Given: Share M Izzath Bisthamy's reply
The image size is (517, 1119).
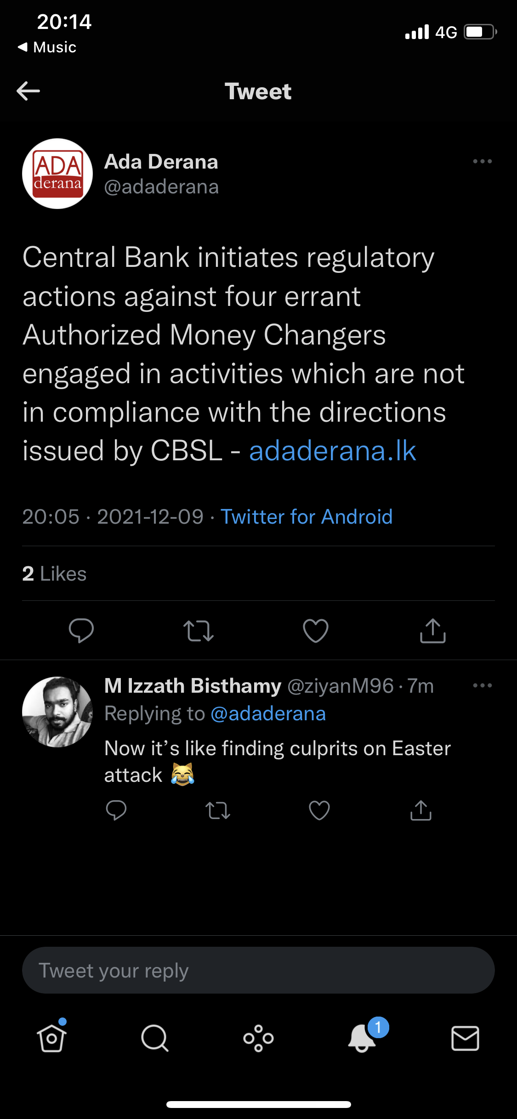Looking at the screenshot, I should [421, 810].
